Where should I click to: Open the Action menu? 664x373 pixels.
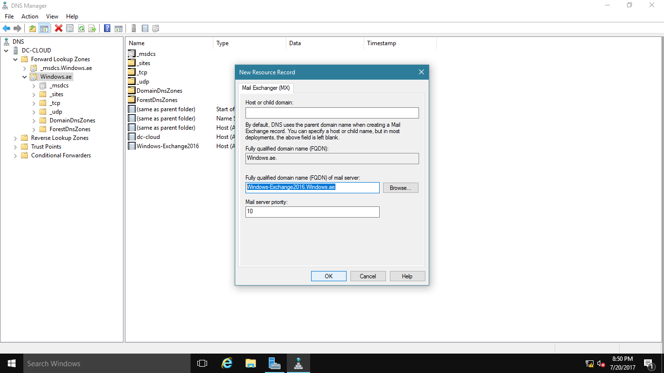coord(30,17)
